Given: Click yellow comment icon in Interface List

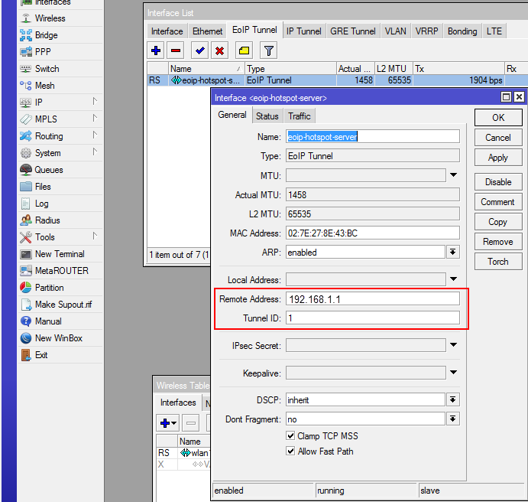Looking at the screenshot, I should tap(244, 51).
